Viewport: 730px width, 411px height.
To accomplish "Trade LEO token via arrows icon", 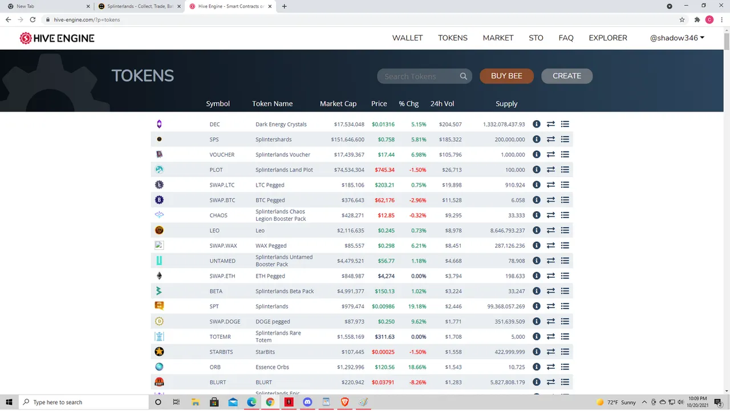I will [551, 231].
